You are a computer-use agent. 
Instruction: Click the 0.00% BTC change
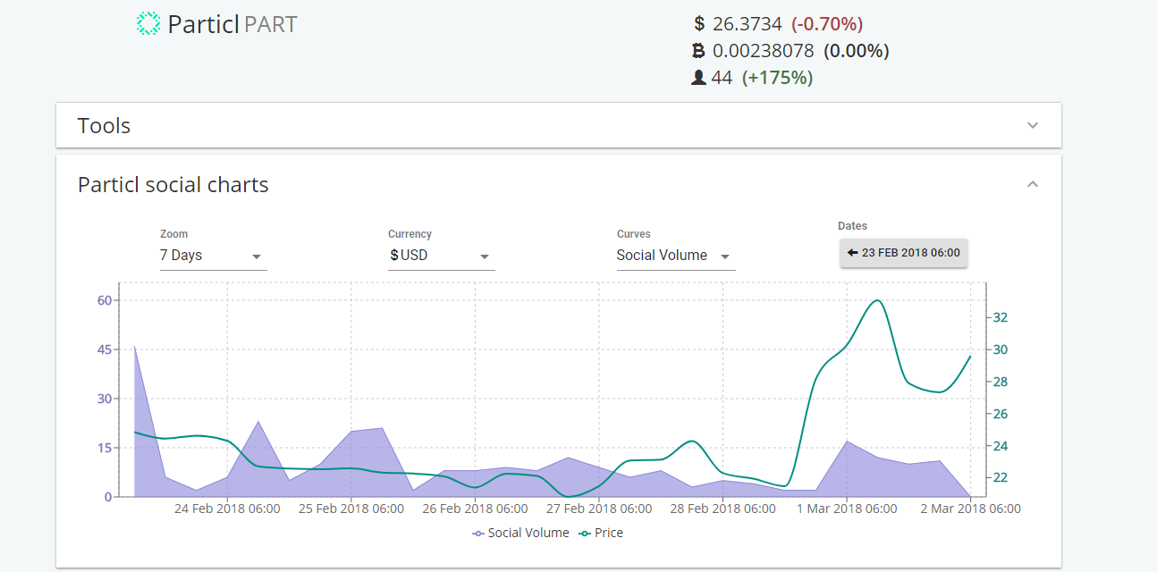[x=857, y=51]
